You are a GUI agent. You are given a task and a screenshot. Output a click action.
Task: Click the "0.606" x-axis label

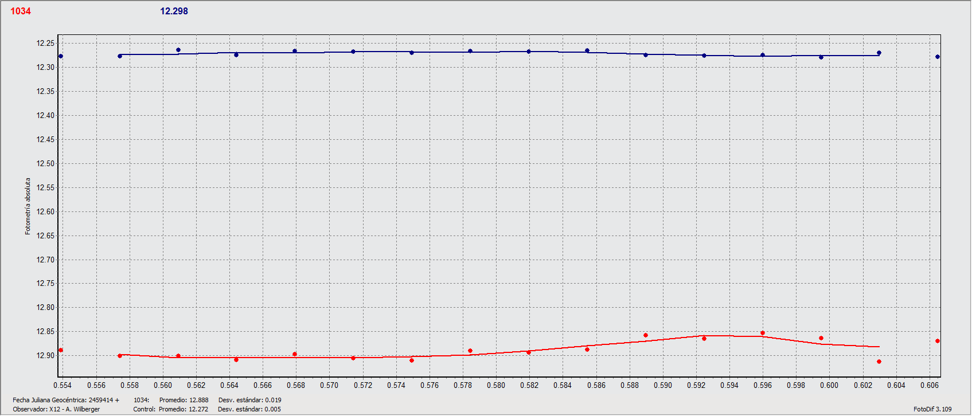[x=930, y=386]
